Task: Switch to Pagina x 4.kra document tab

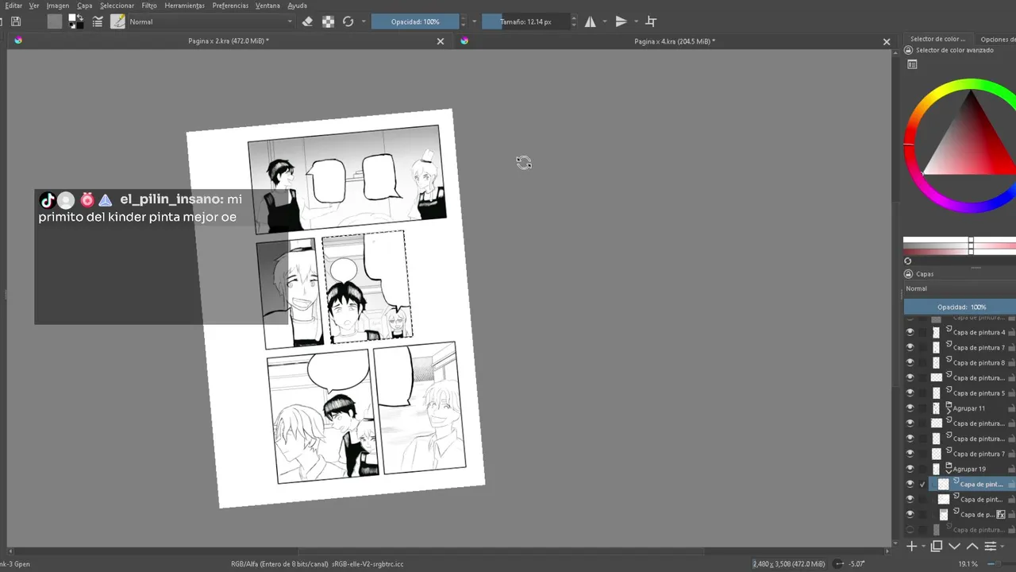Action: coord(675,41)
